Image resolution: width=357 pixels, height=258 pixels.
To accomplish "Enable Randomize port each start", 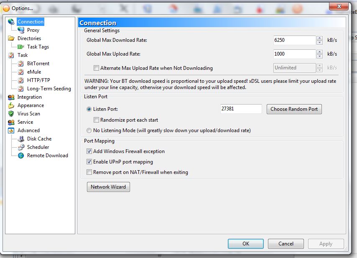I will 96,120.
